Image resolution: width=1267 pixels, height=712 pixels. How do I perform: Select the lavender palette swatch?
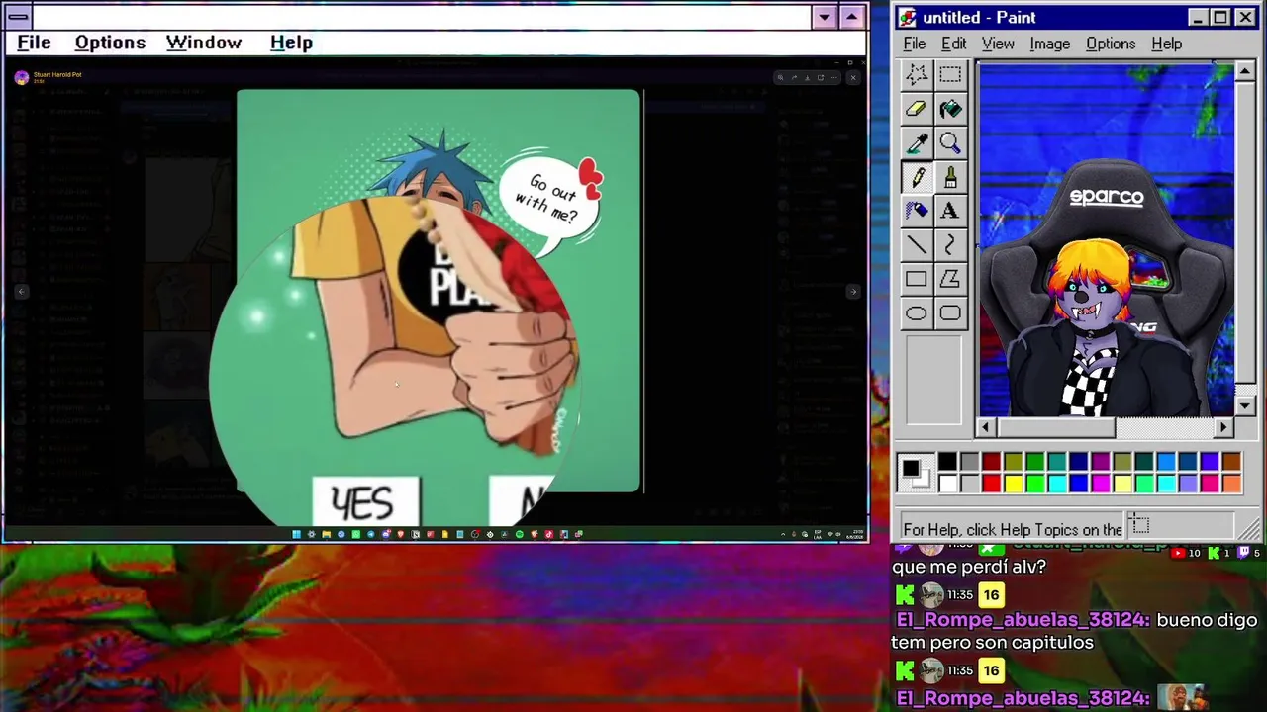coord(1188,483)
